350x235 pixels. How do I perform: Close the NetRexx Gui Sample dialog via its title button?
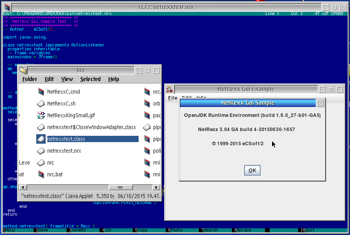(x=320, y=103)
